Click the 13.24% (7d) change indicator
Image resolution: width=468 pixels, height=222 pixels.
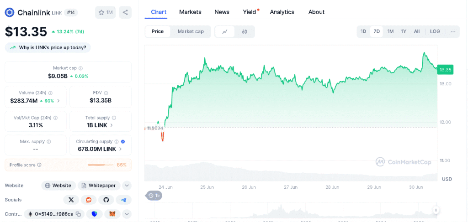tap(68, 31)
